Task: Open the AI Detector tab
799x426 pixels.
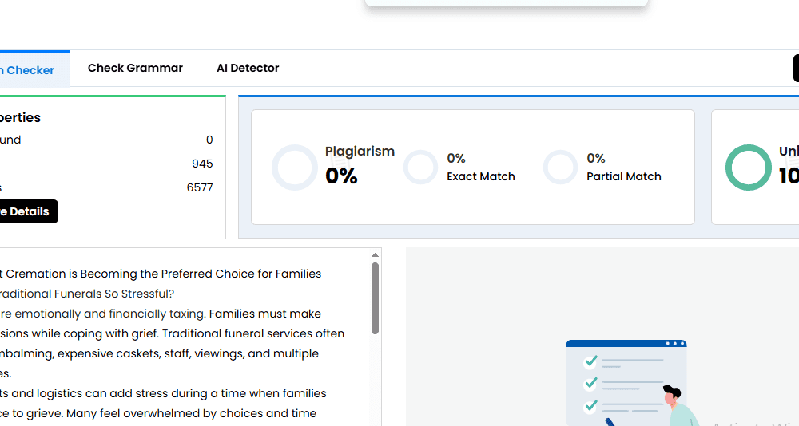Action: coord(248,69)
